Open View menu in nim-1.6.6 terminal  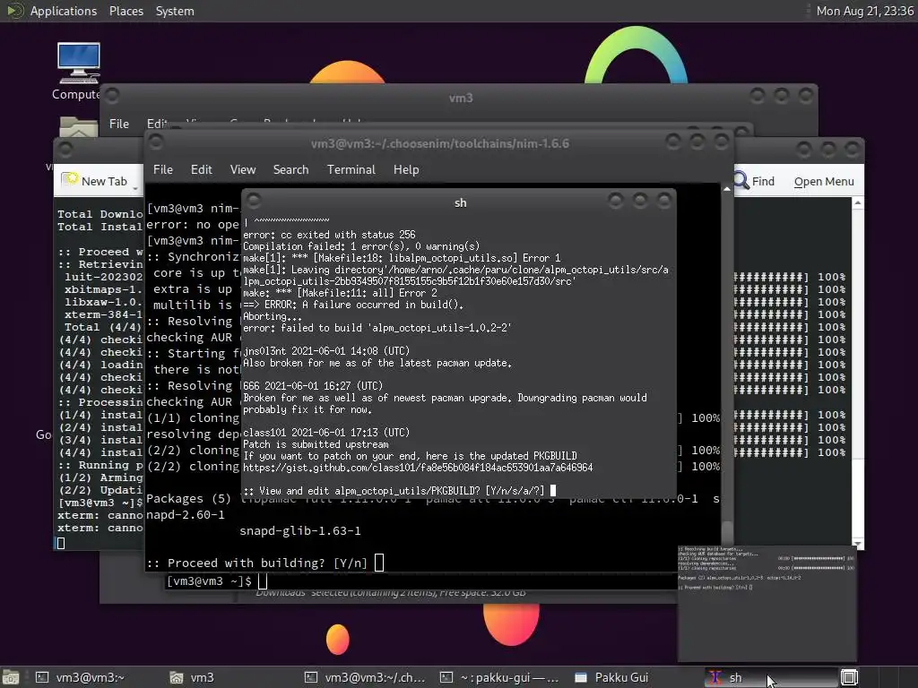[242, 169]
